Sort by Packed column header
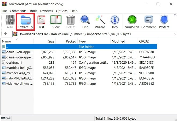Image resolution: width=177 pixels, height=121 pixels. (67, 41)
